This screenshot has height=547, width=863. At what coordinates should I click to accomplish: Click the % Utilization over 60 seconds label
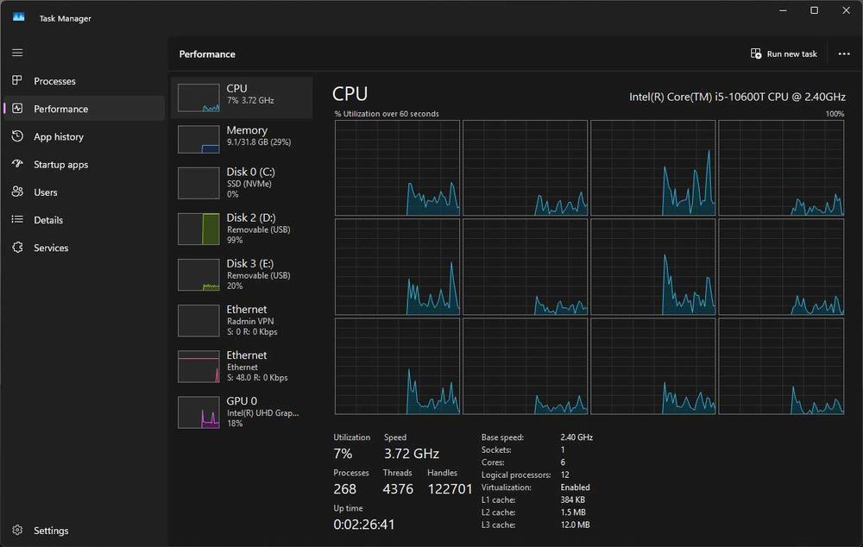[387, 114]
